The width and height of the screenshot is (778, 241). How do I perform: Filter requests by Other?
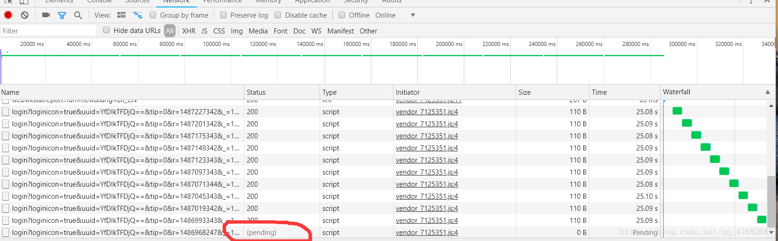click(368, 31)
